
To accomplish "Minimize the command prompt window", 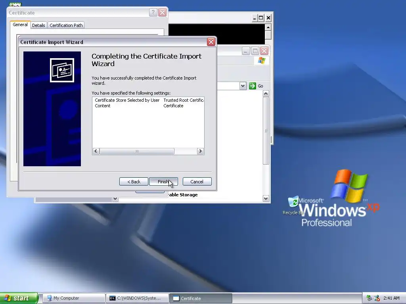I will tap(254, 18).
